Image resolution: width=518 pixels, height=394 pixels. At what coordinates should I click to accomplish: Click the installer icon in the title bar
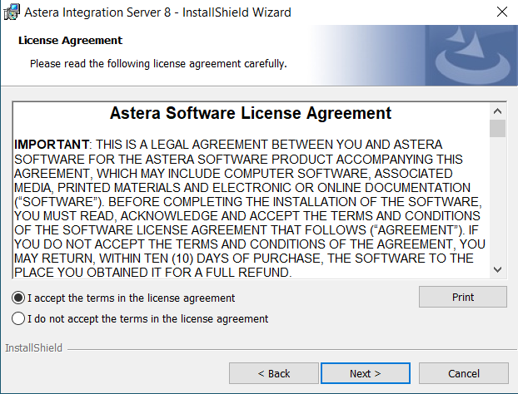click(x=12, y=12)
